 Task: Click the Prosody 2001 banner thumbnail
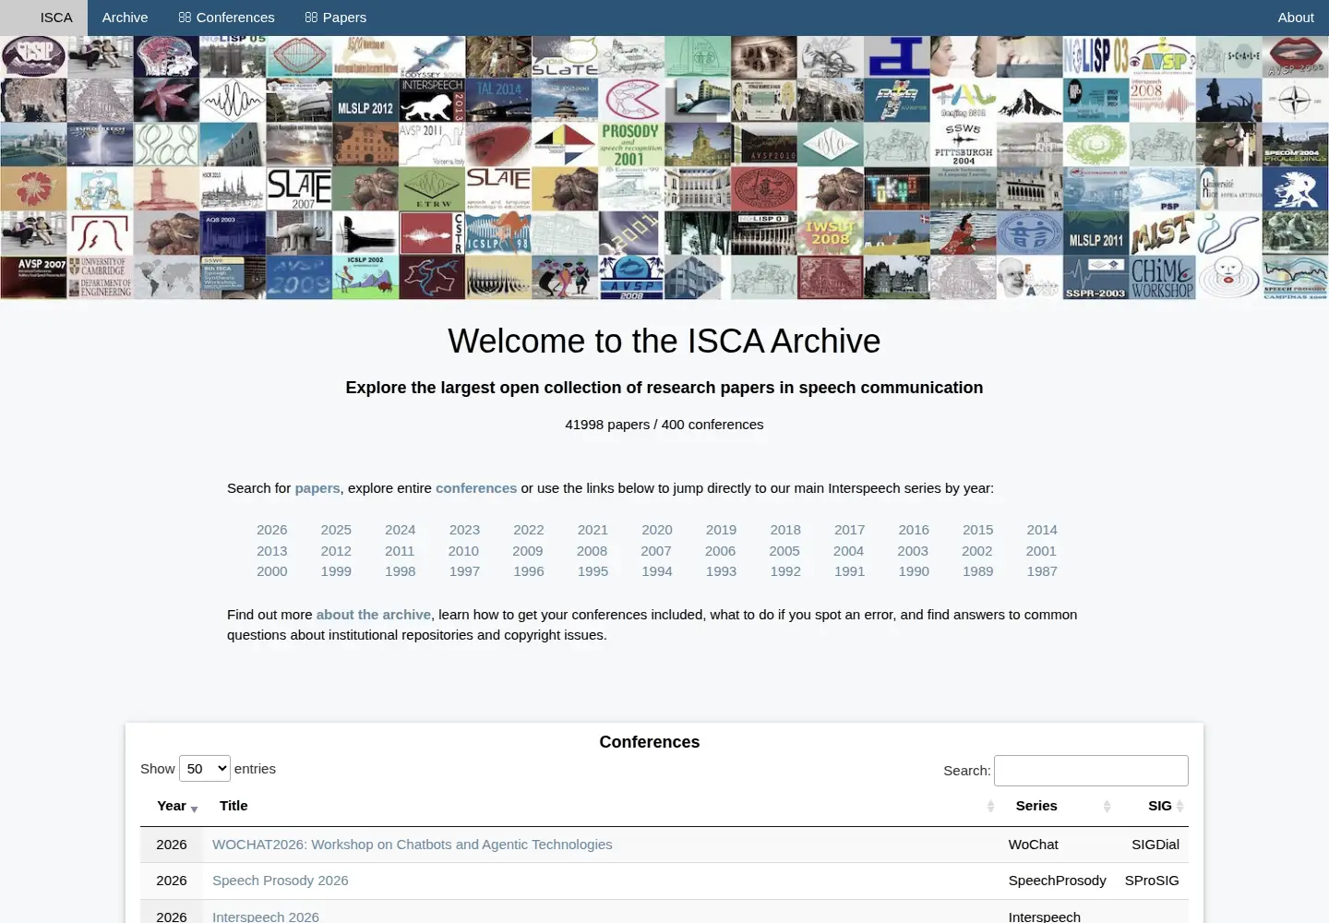pyautogui.click(x=631, y=144)
